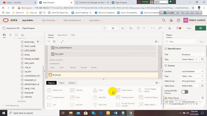Select the Page Search tab
207x116 pixels.
(x=62, y=35)
